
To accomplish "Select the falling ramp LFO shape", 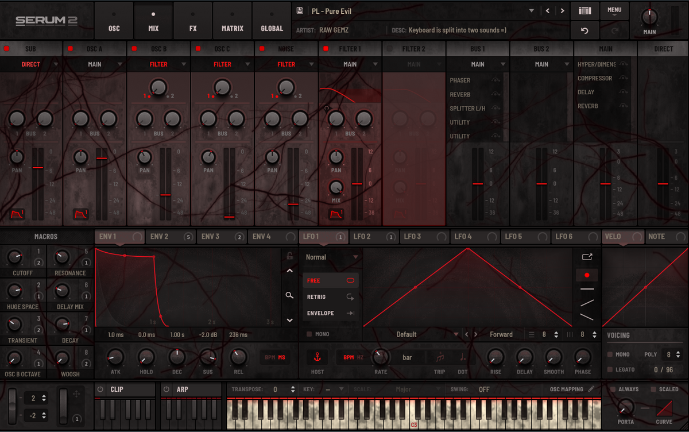I will point(587,317).
